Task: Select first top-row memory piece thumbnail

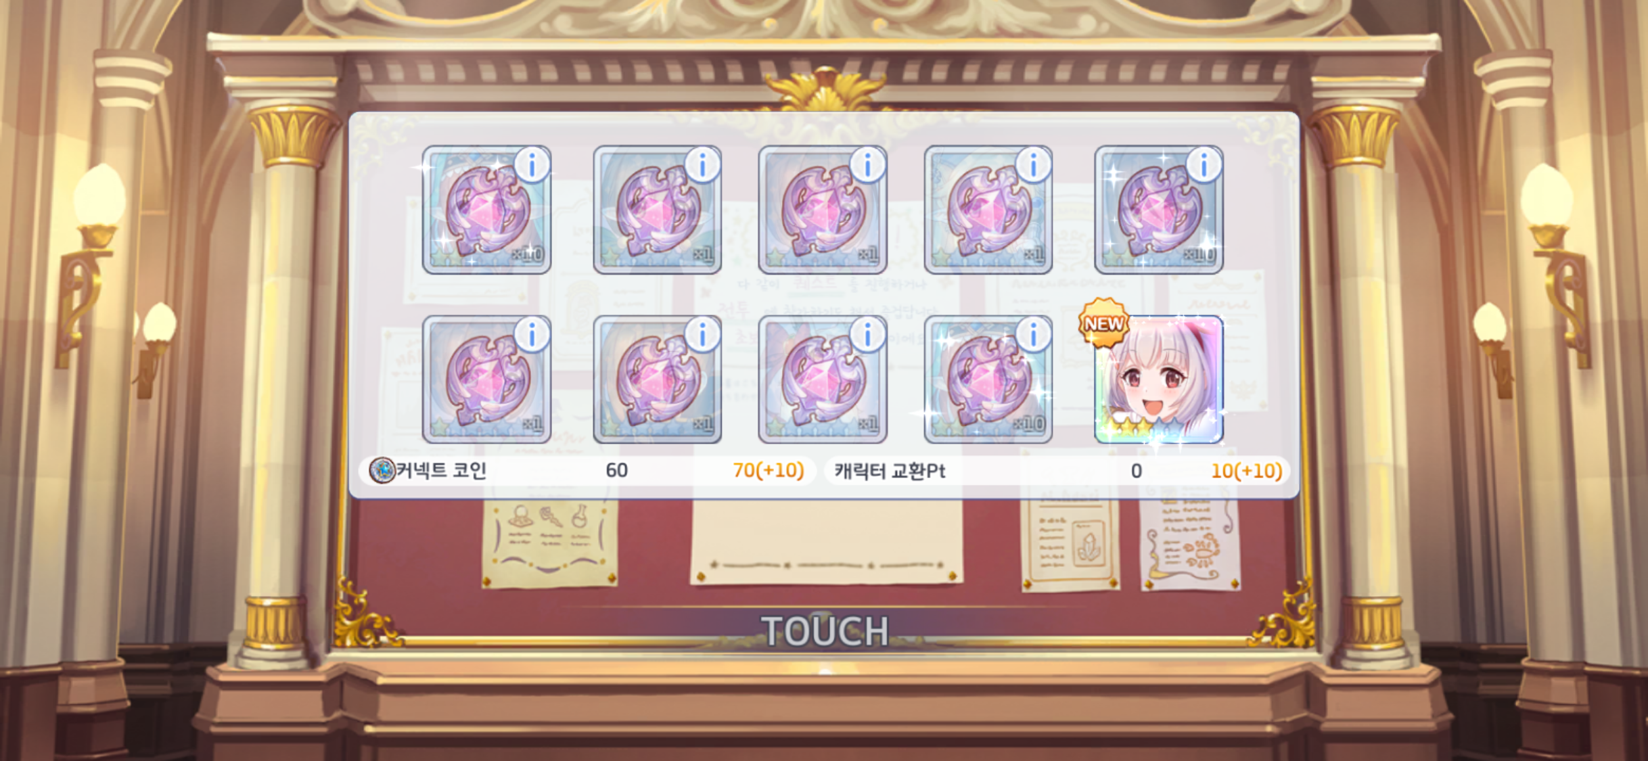Action: click(486, 210)
